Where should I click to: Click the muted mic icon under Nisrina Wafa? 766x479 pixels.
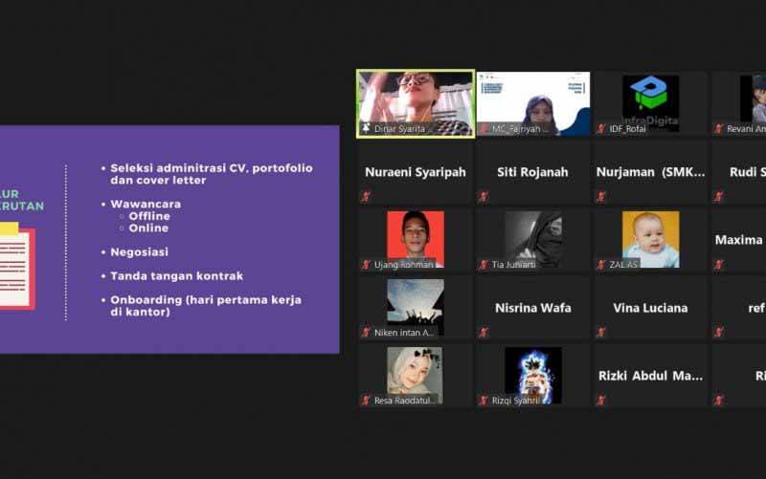pyautogui.click(x=484, y=332)
